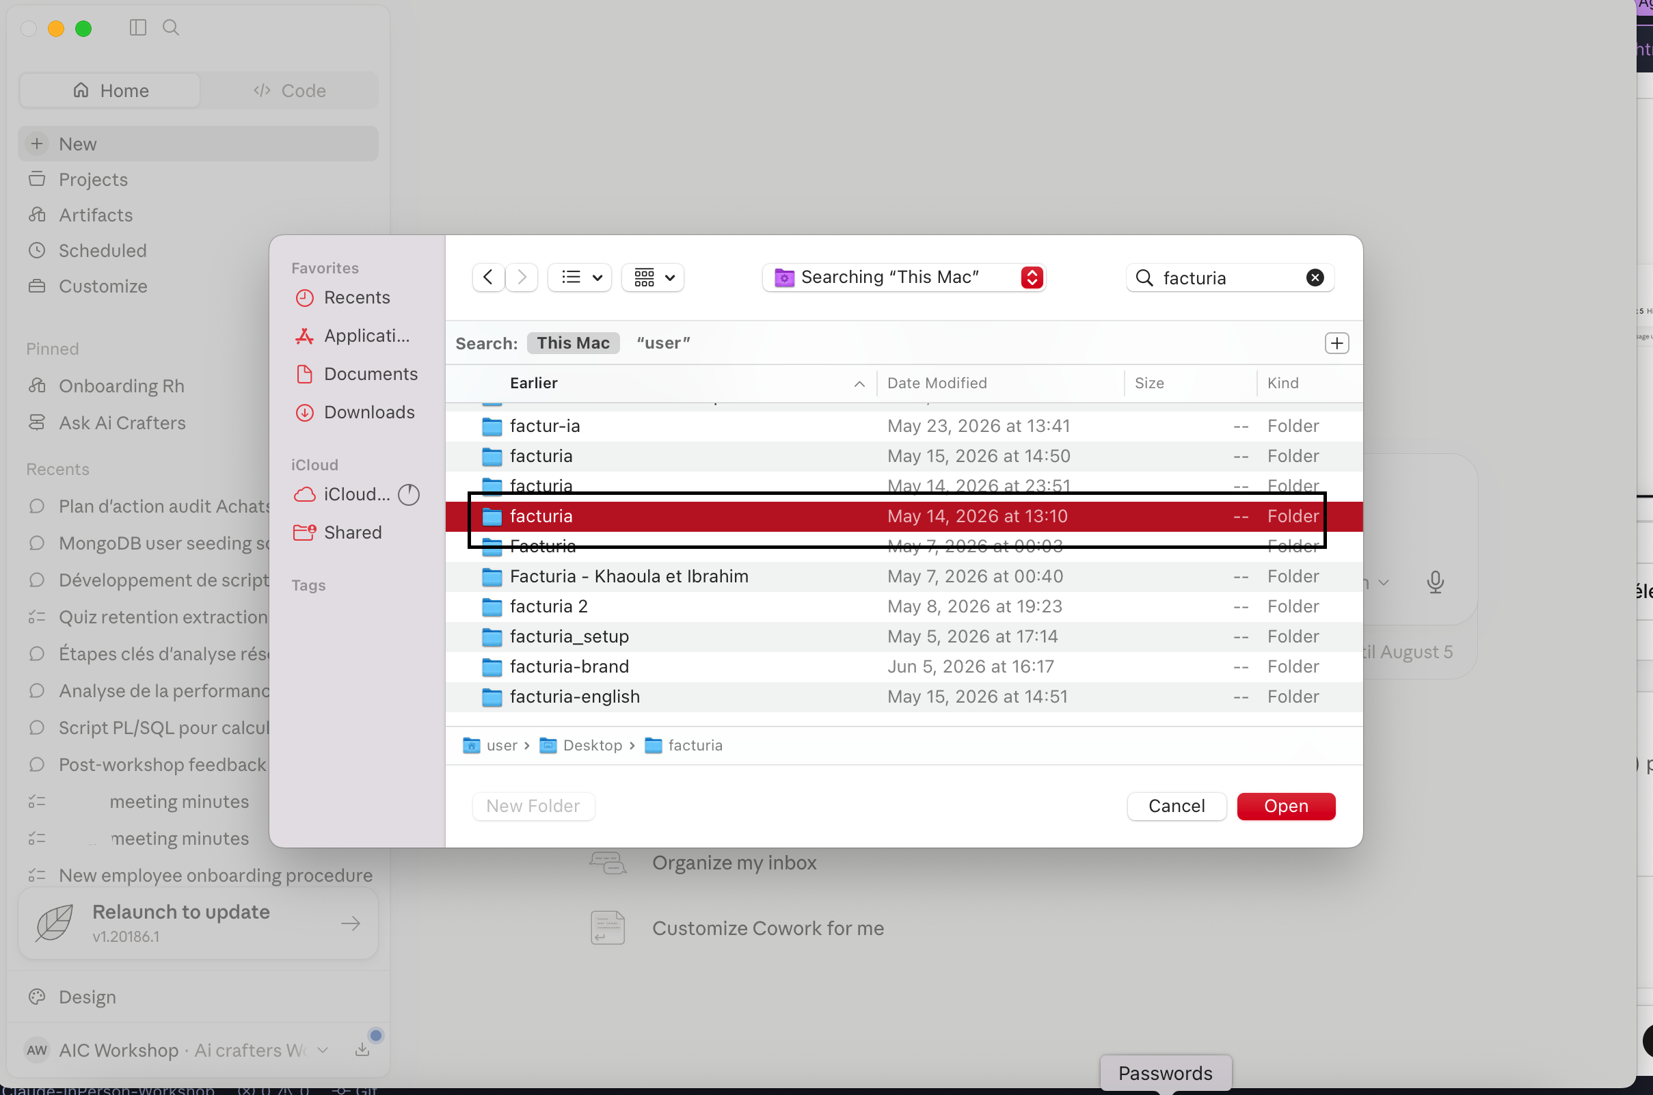Open Applications in the dialog sidebar
Viewport: 1653px width, 1095px height.
click(356, 336)
